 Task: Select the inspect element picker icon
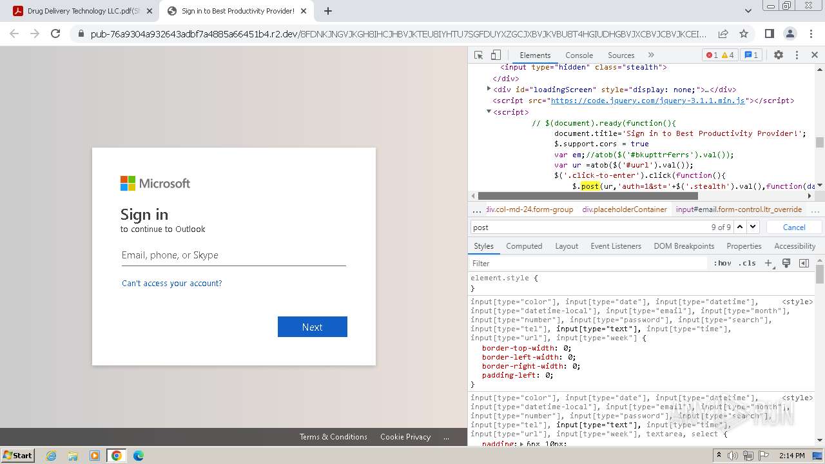[x=478, y=55]
